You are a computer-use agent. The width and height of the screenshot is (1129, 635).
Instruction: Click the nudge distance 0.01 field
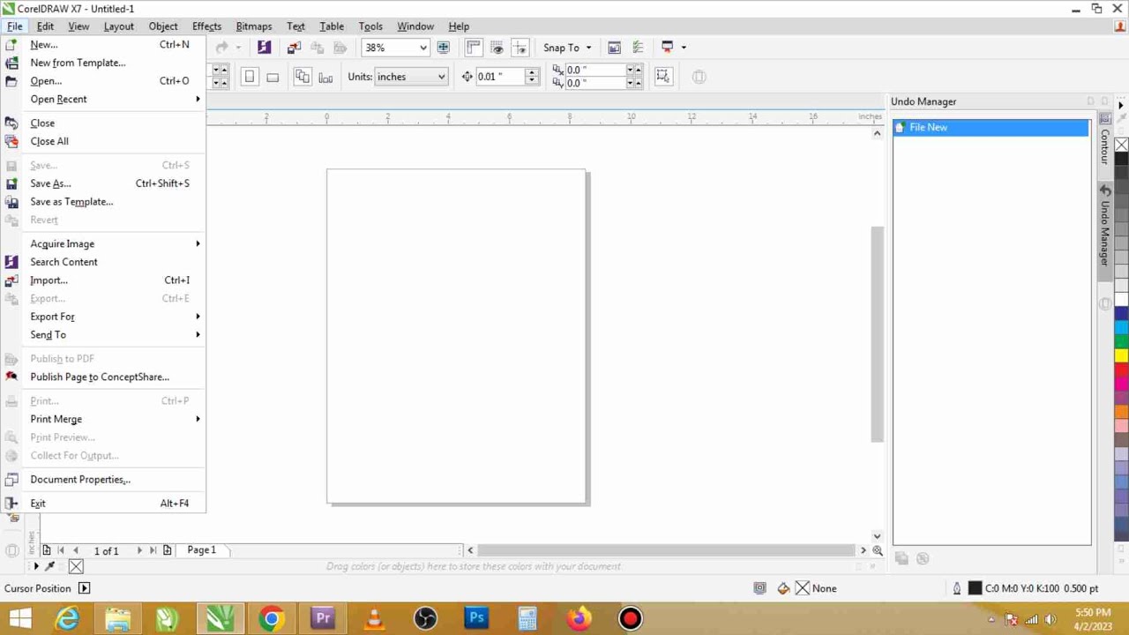500,77
